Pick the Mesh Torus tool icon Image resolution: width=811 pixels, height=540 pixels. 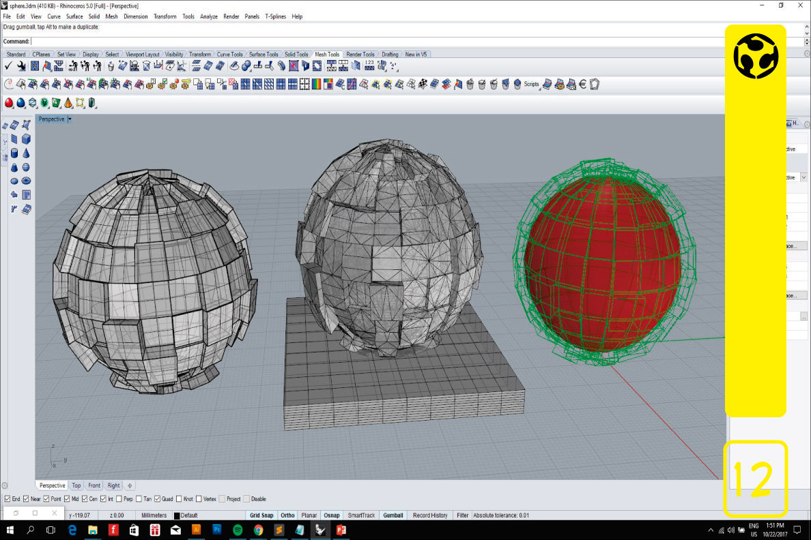(x=27, y=181)
